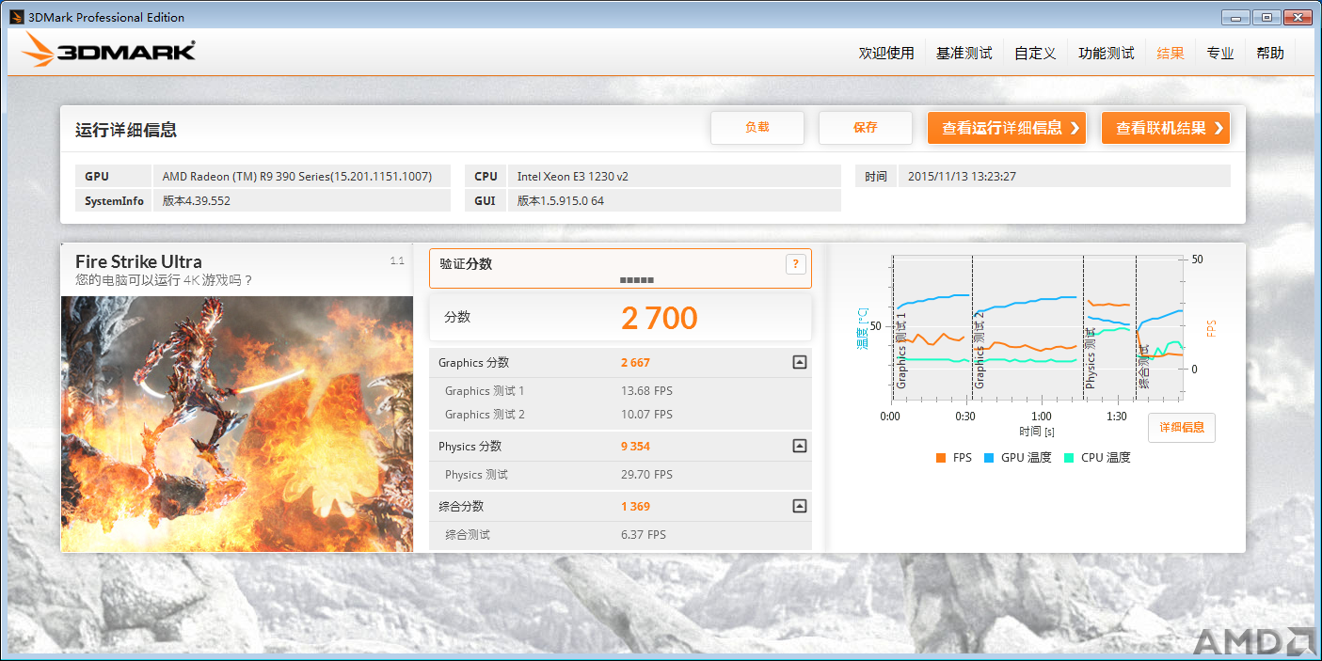The image size is (1322, 661).
Task: Click the time value 2015/11/13 13:23:27
Action: (962, 177)
